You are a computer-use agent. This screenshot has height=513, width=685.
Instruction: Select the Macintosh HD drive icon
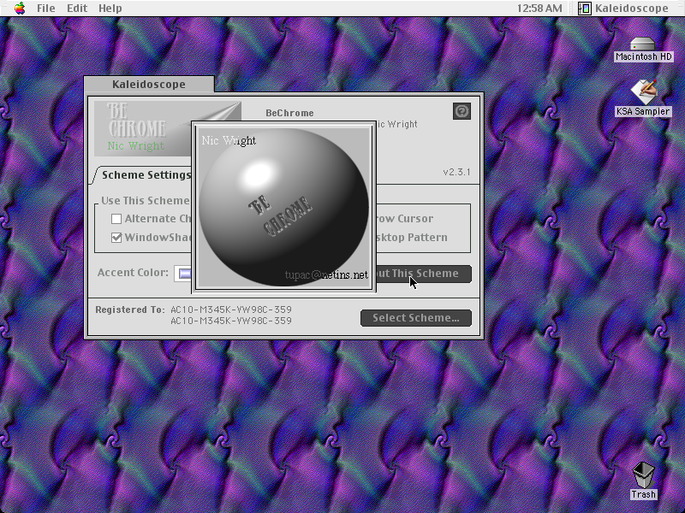pyautogui.click(x=643, y=44)
